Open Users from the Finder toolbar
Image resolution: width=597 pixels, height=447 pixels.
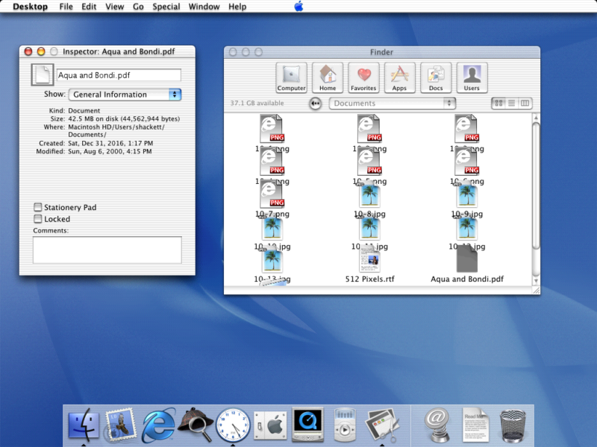472,77
